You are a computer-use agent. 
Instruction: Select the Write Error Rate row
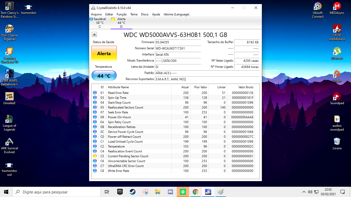[173, 171]
